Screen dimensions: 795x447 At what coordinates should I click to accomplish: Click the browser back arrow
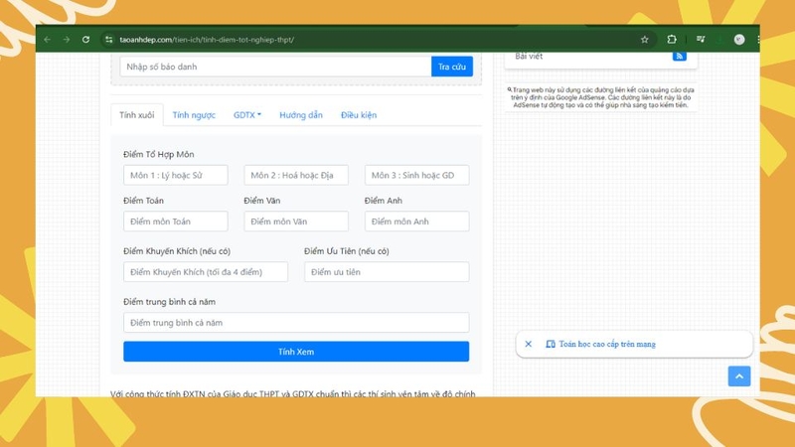coord(47,40)
